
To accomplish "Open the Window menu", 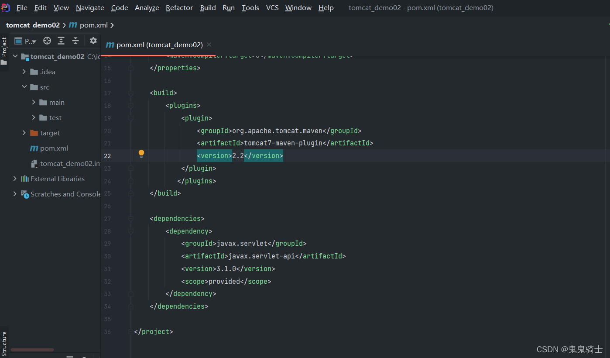I will coord(298,8).
